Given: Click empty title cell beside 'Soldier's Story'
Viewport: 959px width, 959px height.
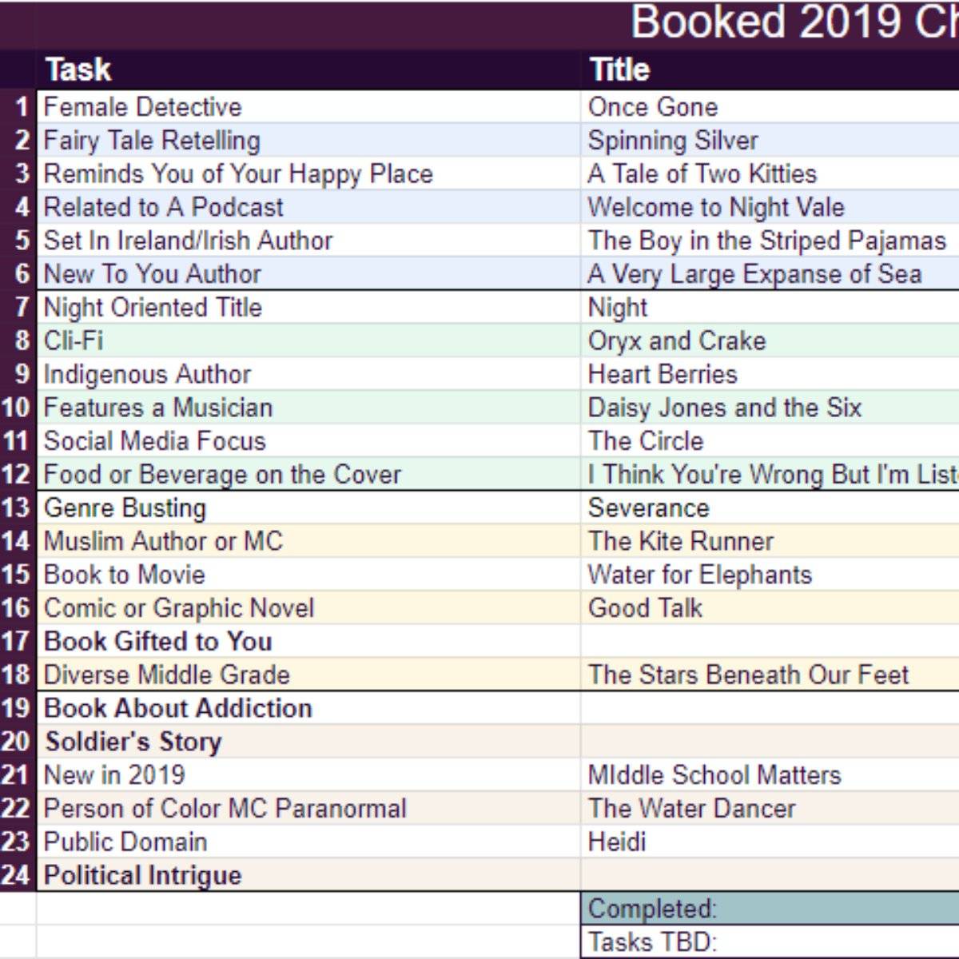Looking at the screenshot, I should pos(769,742).
